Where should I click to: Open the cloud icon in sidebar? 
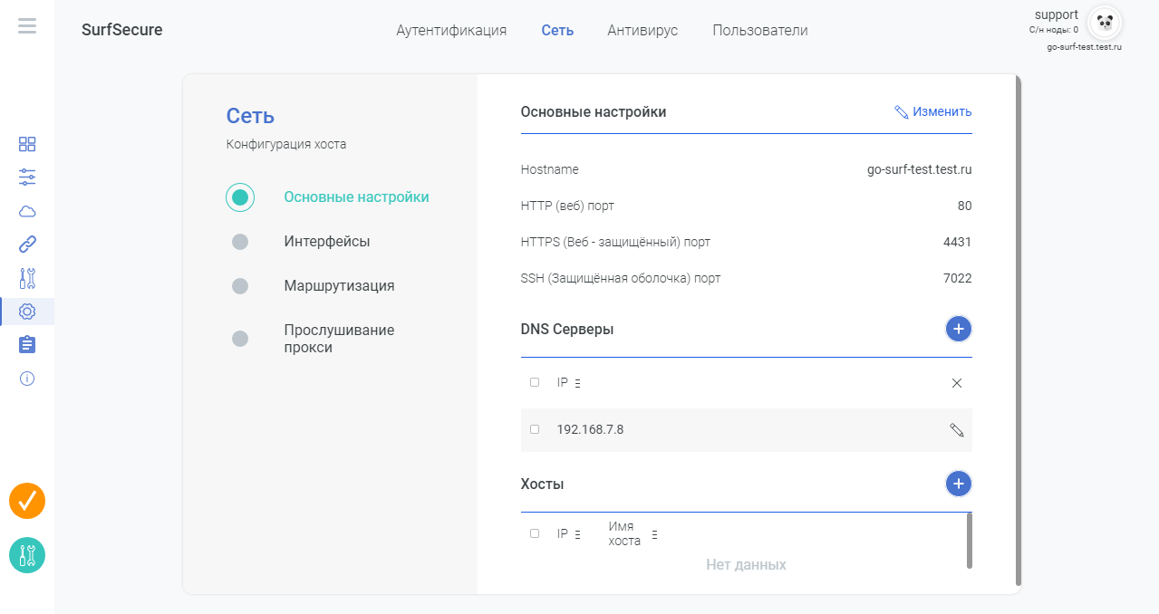coord(27,212)
